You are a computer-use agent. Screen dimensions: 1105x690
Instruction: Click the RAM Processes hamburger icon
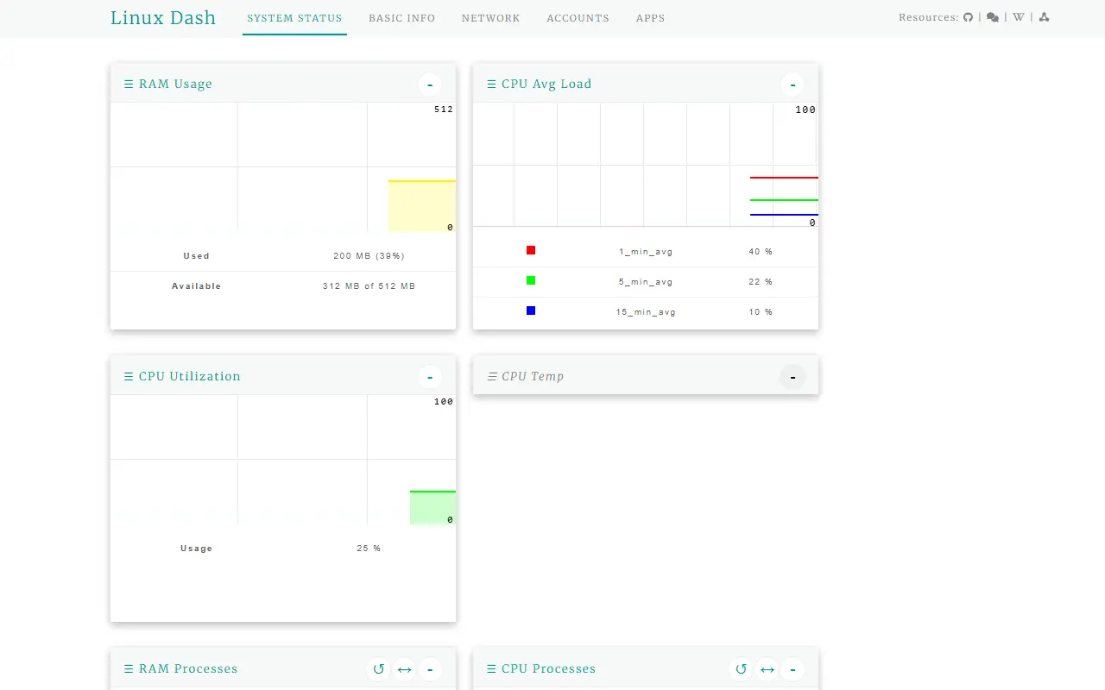129,669
